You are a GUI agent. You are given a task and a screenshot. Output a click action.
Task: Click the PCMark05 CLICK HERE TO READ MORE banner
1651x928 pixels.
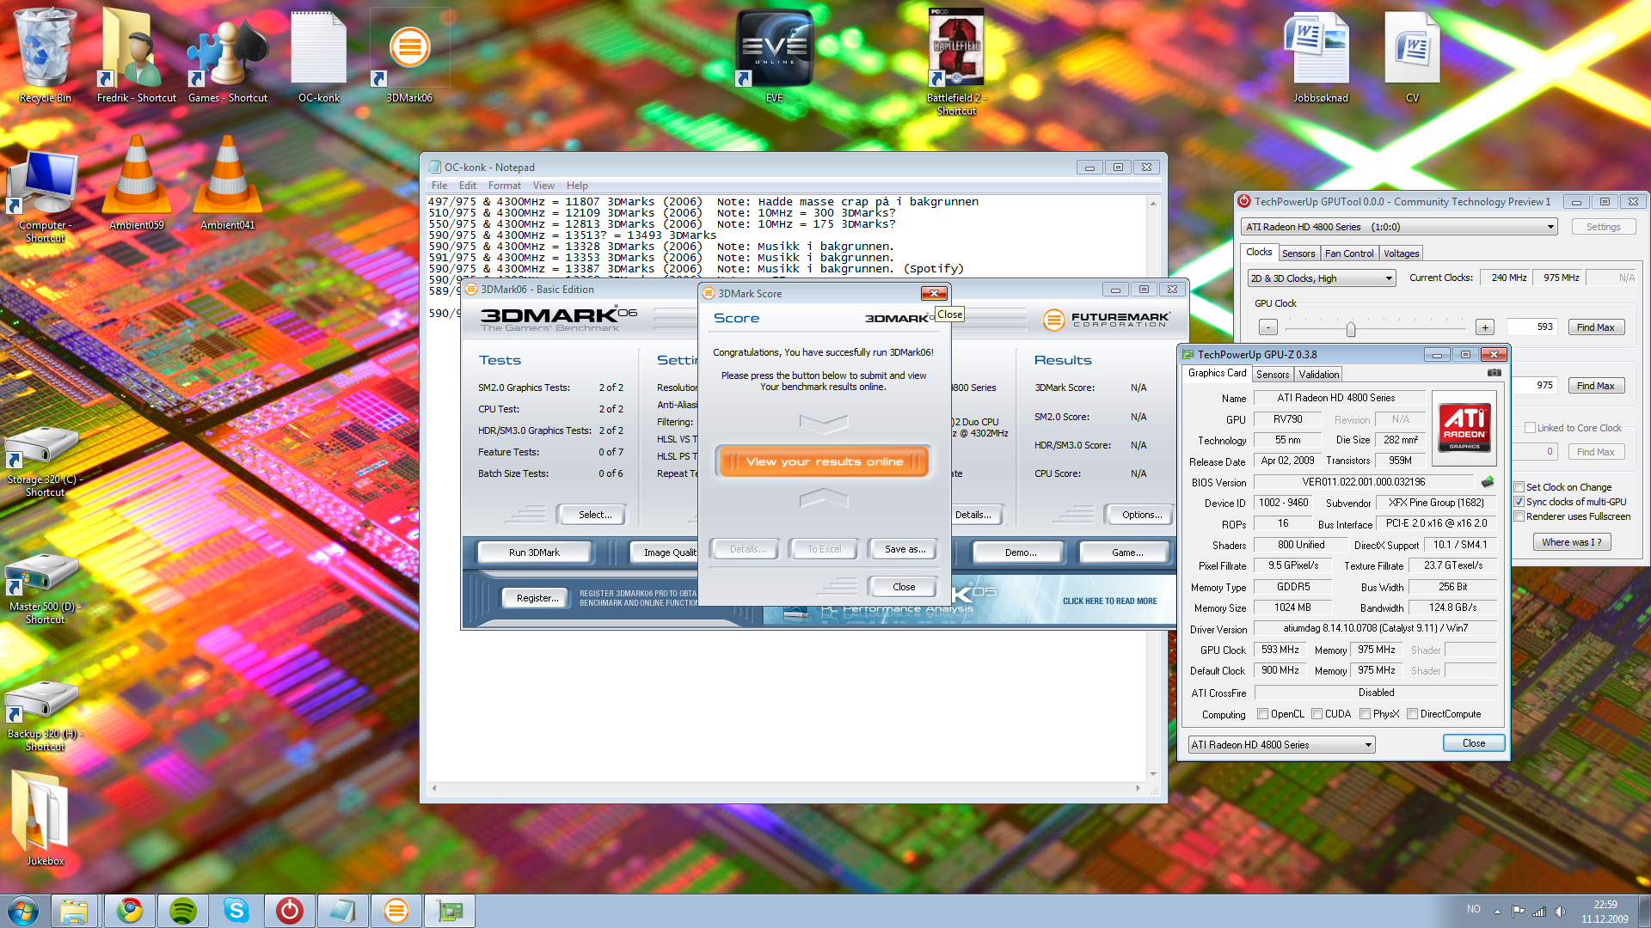pos(1109,601)
